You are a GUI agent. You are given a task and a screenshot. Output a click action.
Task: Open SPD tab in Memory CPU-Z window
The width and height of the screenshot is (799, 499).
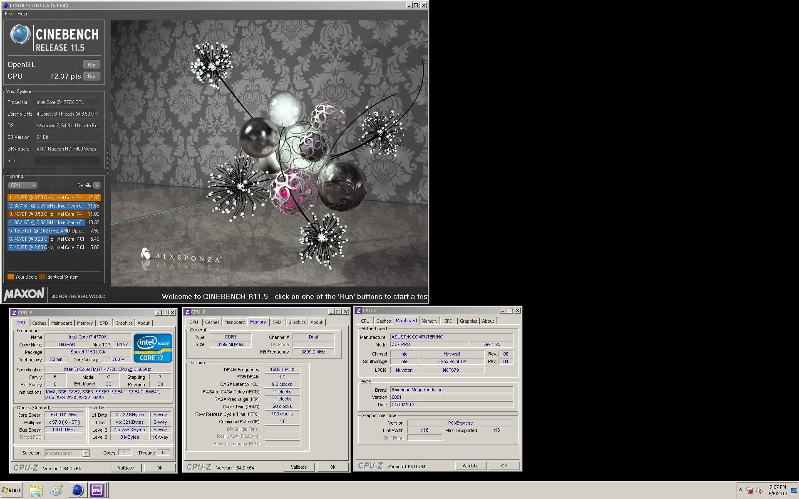pyautogui.click(x=277, y=322)
